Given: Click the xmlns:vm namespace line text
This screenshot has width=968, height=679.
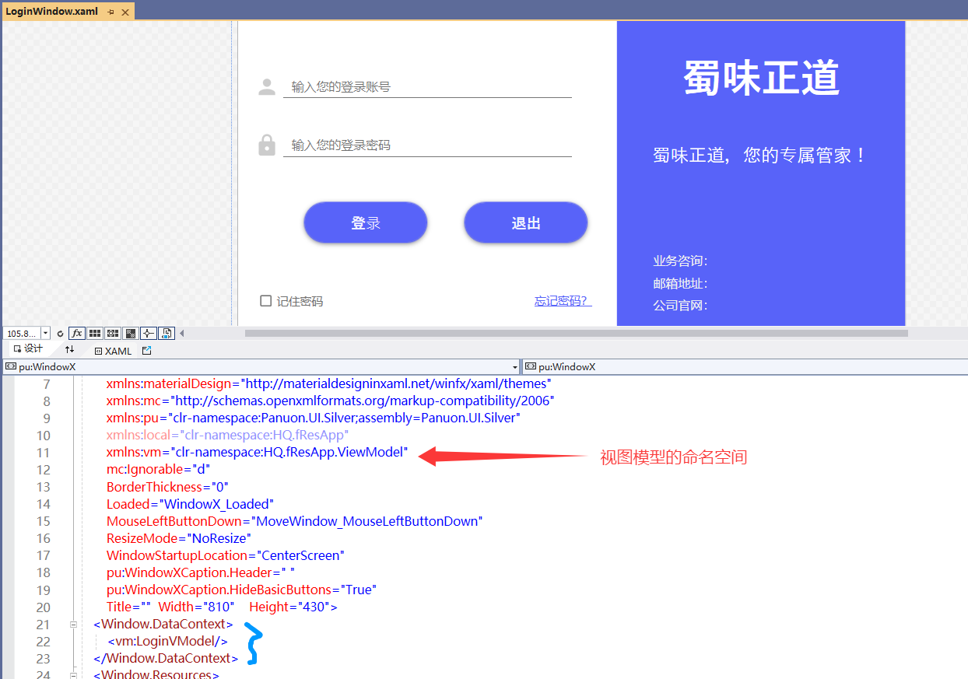Looking at the screenshot, I should (257, 453).
